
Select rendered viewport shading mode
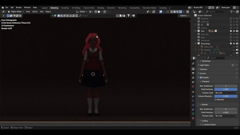pos(181,12)
